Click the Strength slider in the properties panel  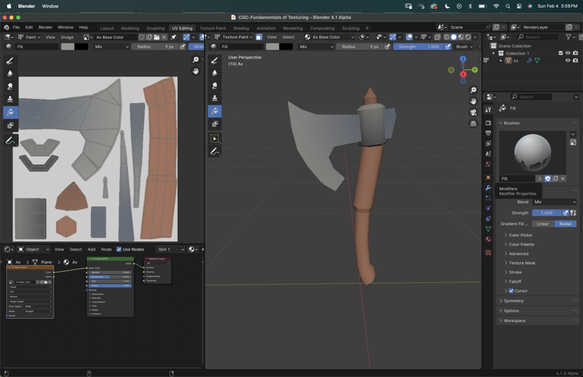coord(547,213)
